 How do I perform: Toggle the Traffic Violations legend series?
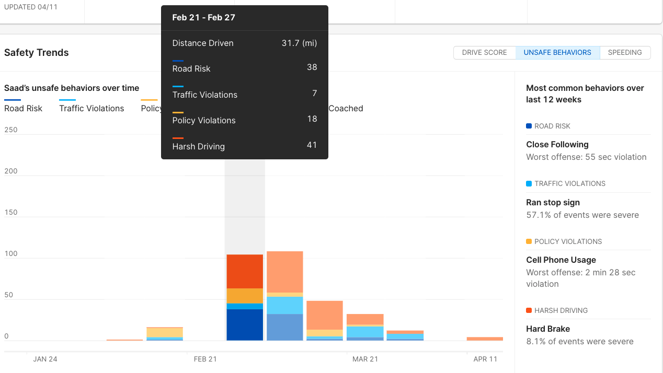[92, 108]
